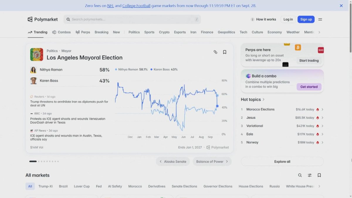This screenshot has width=352, height=198.
Task: Click the search magnifier in All markets
Action: coord(300,175)
